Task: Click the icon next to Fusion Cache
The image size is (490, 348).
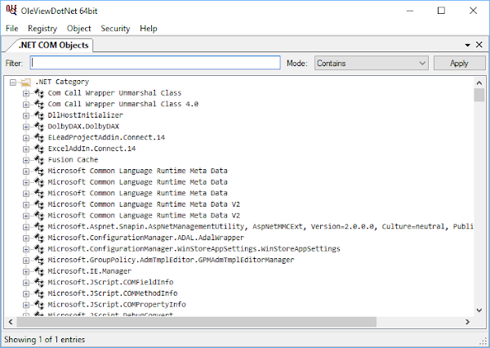Action: pyautogui.click(x=38, y=160)
